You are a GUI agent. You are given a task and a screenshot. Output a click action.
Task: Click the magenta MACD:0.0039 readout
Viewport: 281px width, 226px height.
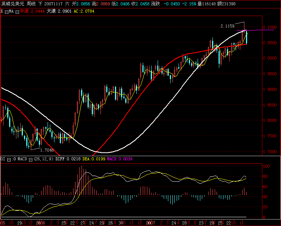click(119, 159)
